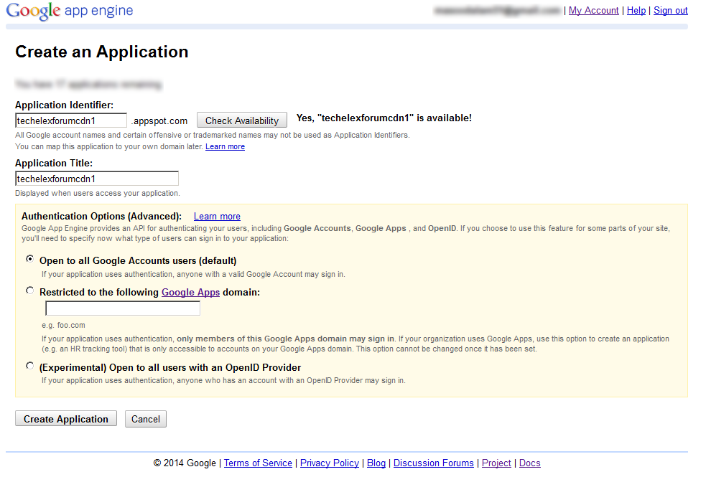The image size is (706, 477).
Task: Open Learn more next to Authentication Options
Action: pyautogui.click(x=216, y=216)
